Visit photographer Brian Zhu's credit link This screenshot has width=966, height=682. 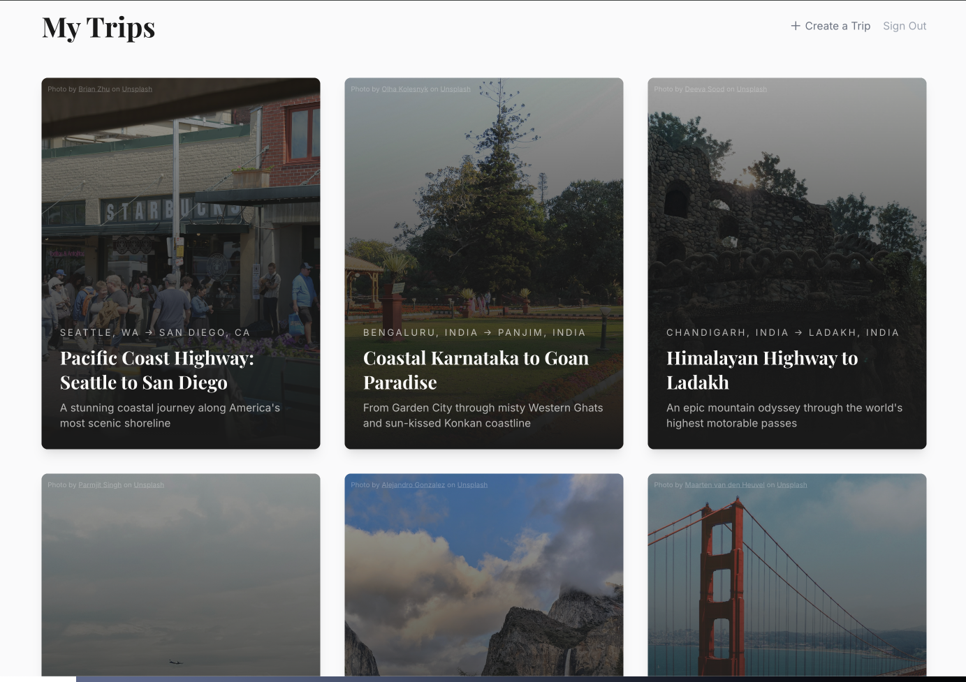pos(94,89)
